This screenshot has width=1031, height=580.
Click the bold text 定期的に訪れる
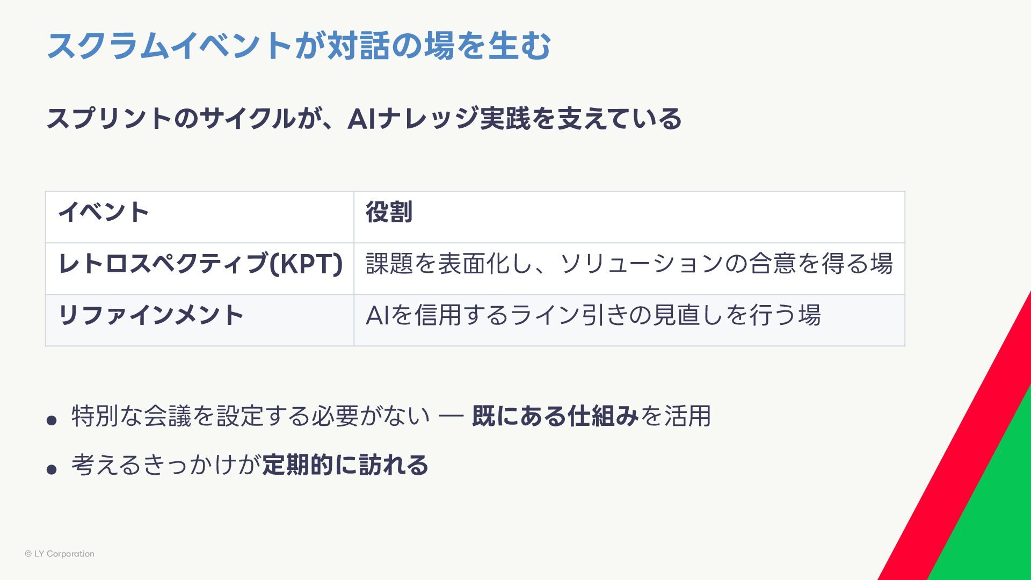(x=345, y=465)
